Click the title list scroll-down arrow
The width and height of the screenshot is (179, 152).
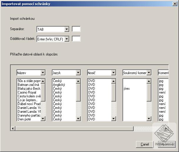coord(43,118)
